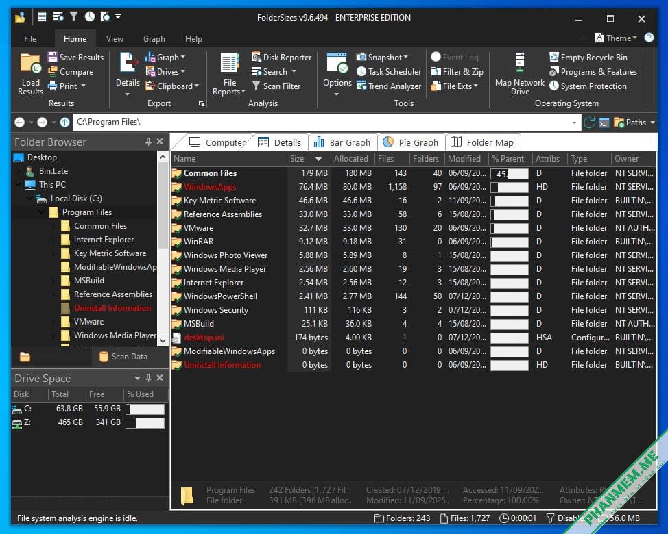Screen dimensions: 668x534
Task: Switch to the Folder Map tab
Action: [482, 142]
